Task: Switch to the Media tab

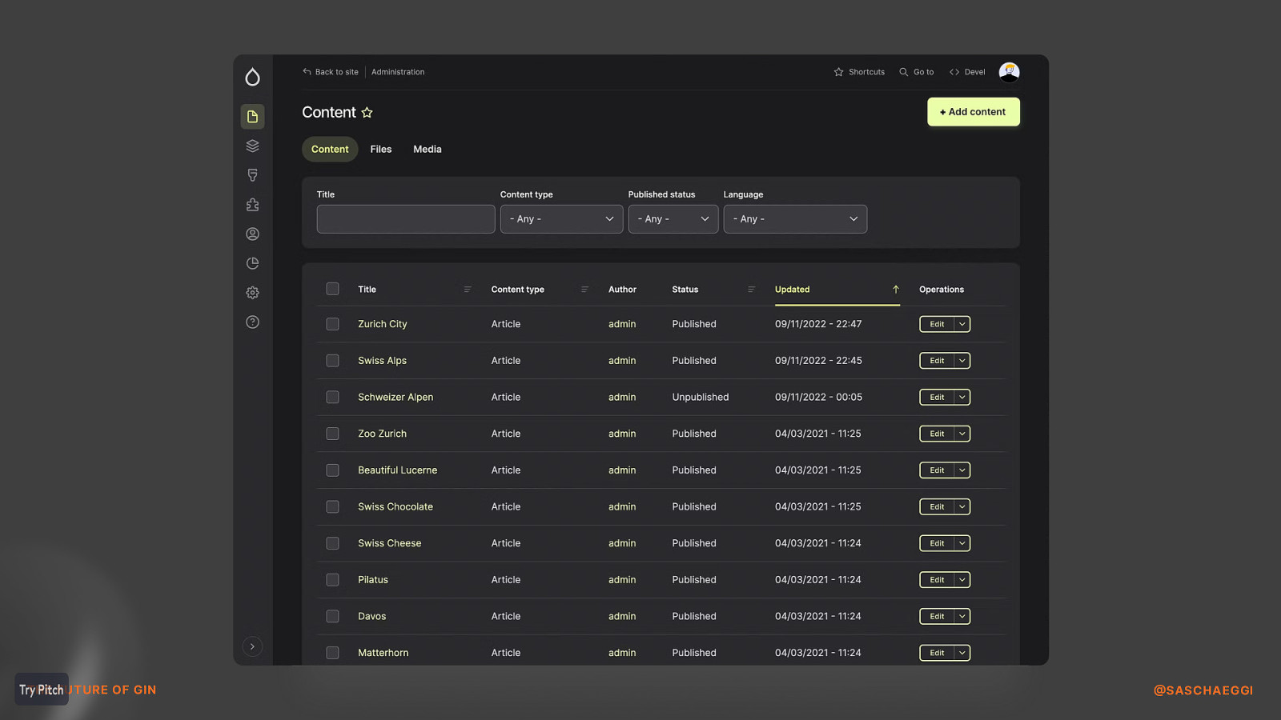Action: pos(428,150)
